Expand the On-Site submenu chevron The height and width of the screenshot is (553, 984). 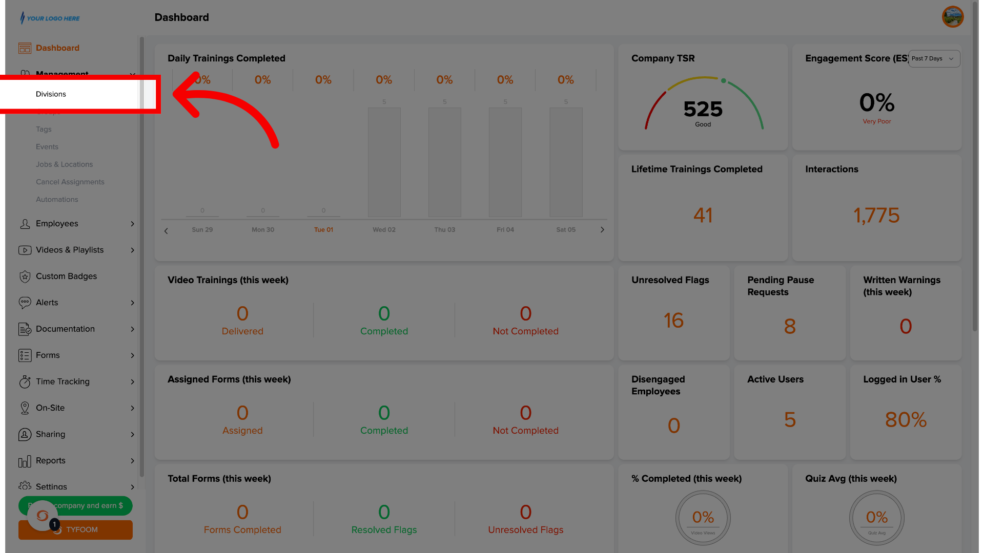click(132, 408)
